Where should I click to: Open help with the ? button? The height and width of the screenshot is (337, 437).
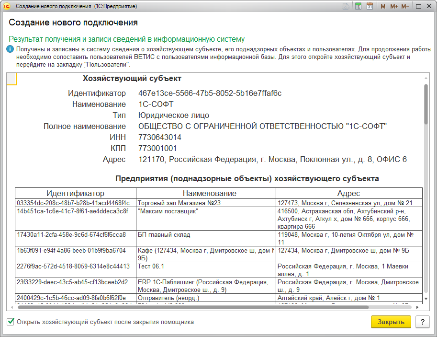pyautogui.click(x=423, y=322)
